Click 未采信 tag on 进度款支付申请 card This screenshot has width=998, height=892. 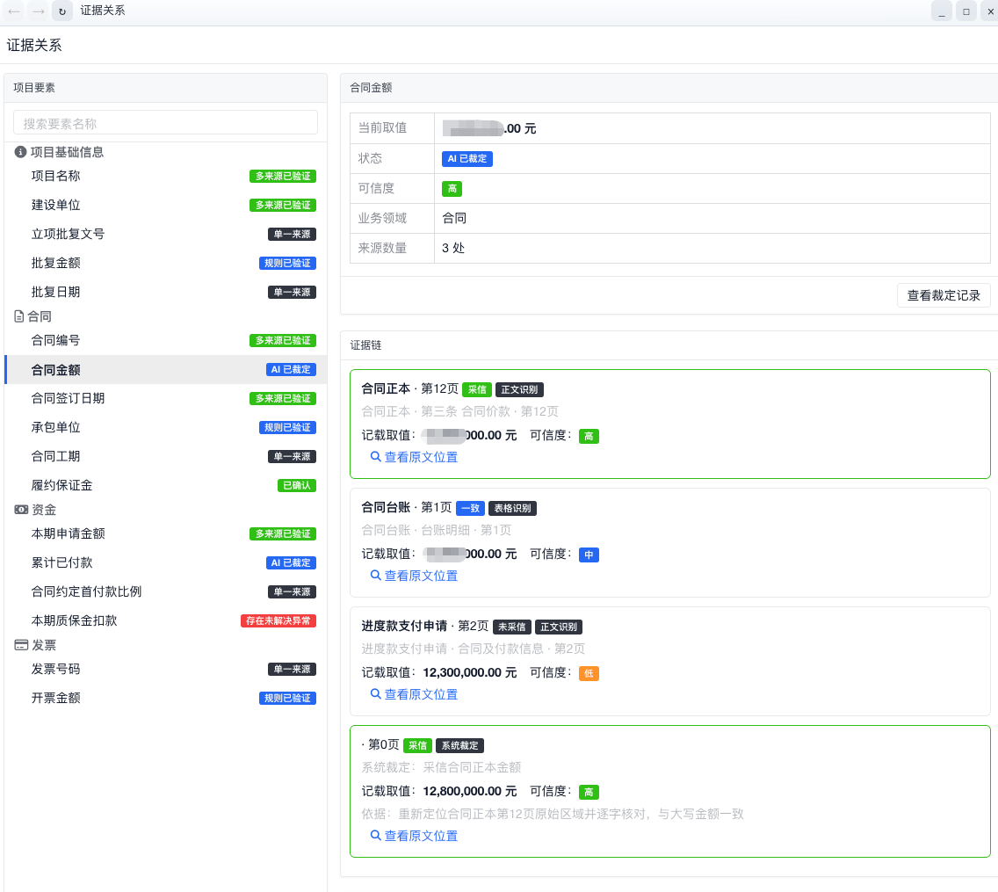511,627
